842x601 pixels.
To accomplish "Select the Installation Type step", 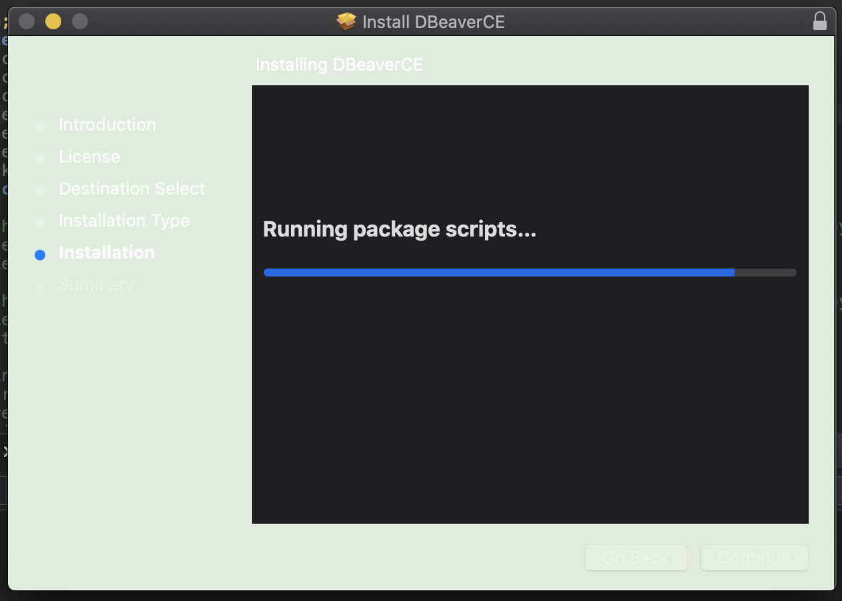I will click(x=124, y=221).
